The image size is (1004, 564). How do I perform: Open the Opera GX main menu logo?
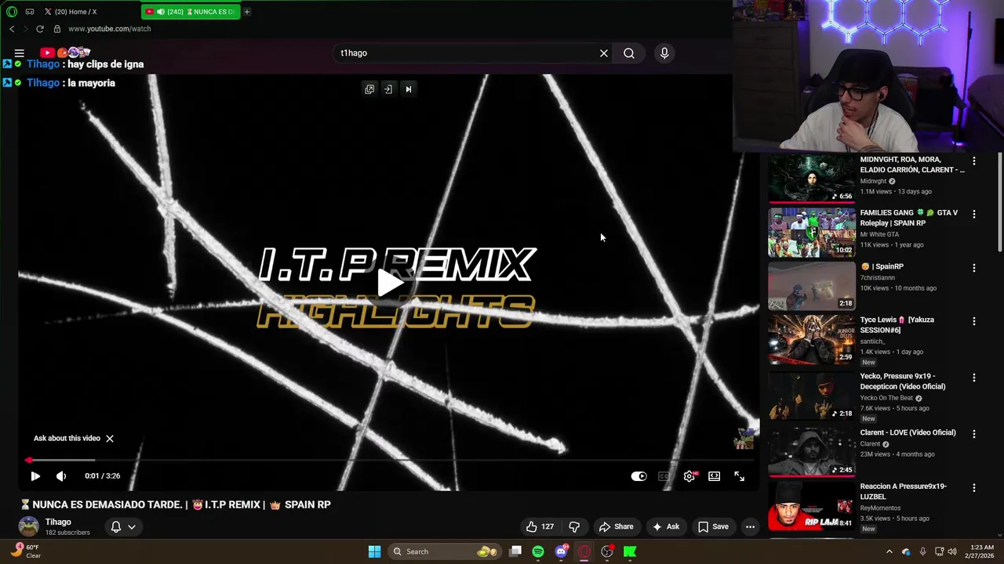tap(11, 12)
